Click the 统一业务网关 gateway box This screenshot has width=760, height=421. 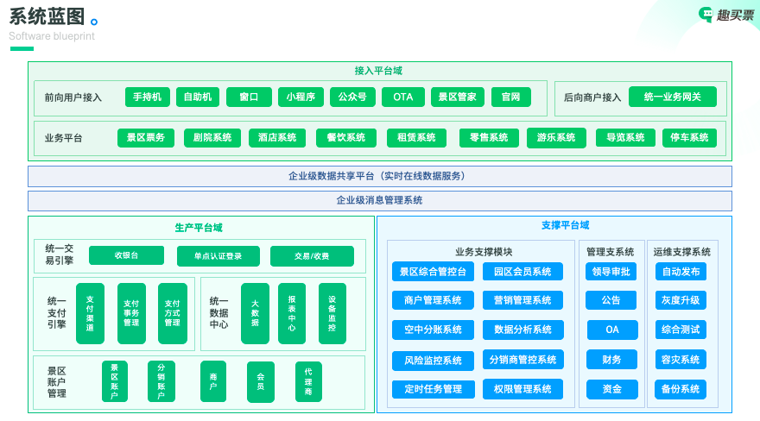(673, 97)
